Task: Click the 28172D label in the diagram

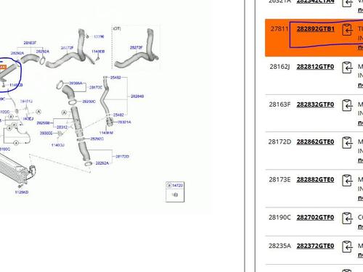Action: pos(122,157)
